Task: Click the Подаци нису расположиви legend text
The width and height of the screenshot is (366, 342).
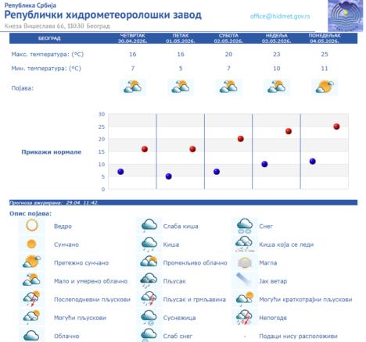Action: click(x=298, y=336)
